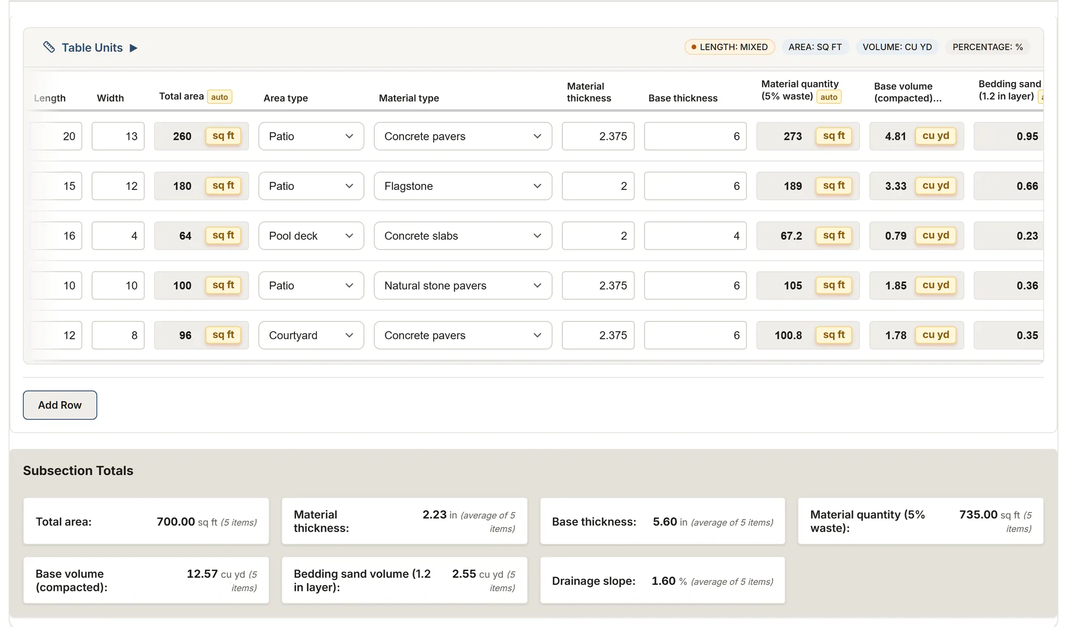
Task: Click Material thickness 2.375 in Courtyard row
Action: [598, 335]
